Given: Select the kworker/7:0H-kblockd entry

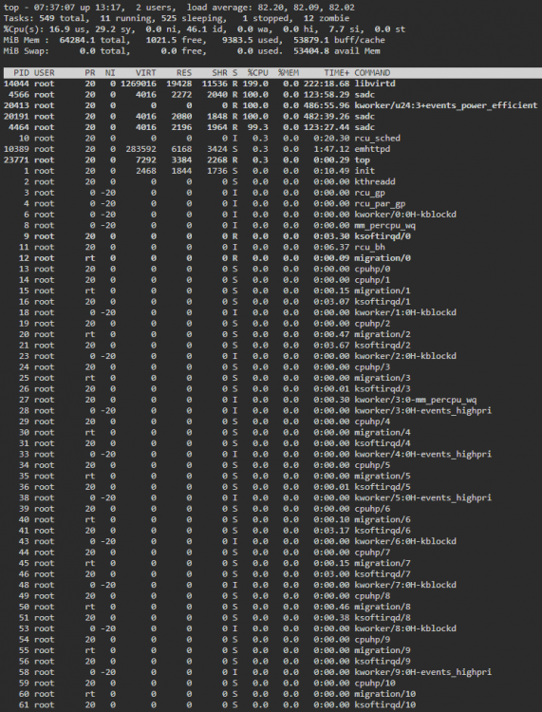Looking at the screenshot, I should [x=405, y=585].
